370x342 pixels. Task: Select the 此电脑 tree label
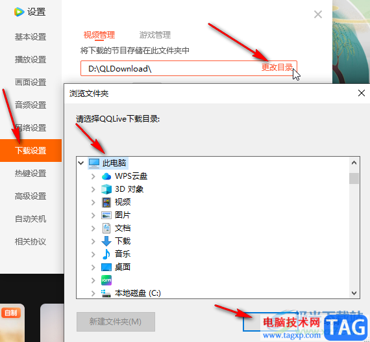click(x=114, y=163)
